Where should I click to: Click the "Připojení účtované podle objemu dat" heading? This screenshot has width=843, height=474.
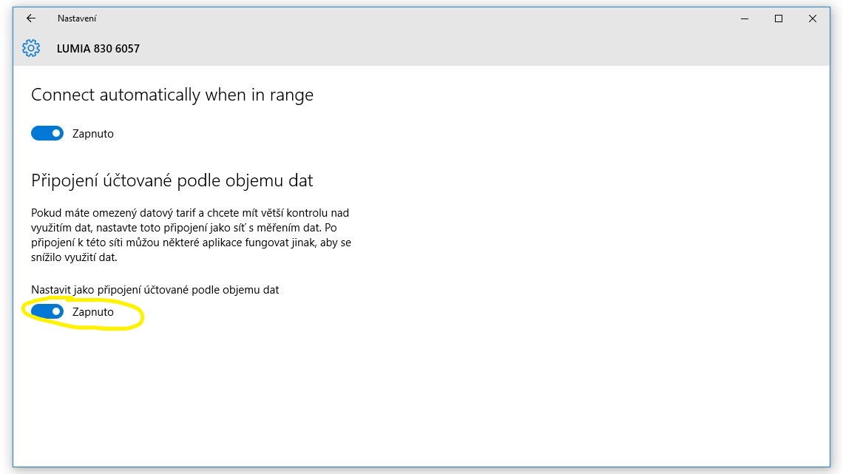pos(172,180)
